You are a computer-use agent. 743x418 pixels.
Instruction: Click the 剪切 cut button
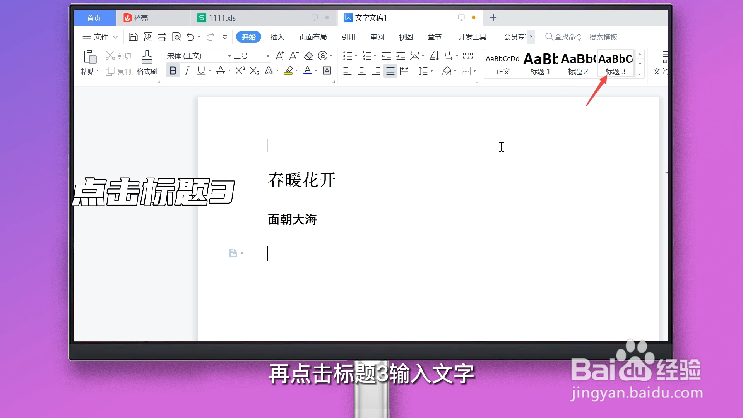pyautogui.click(x=118, y=56)
